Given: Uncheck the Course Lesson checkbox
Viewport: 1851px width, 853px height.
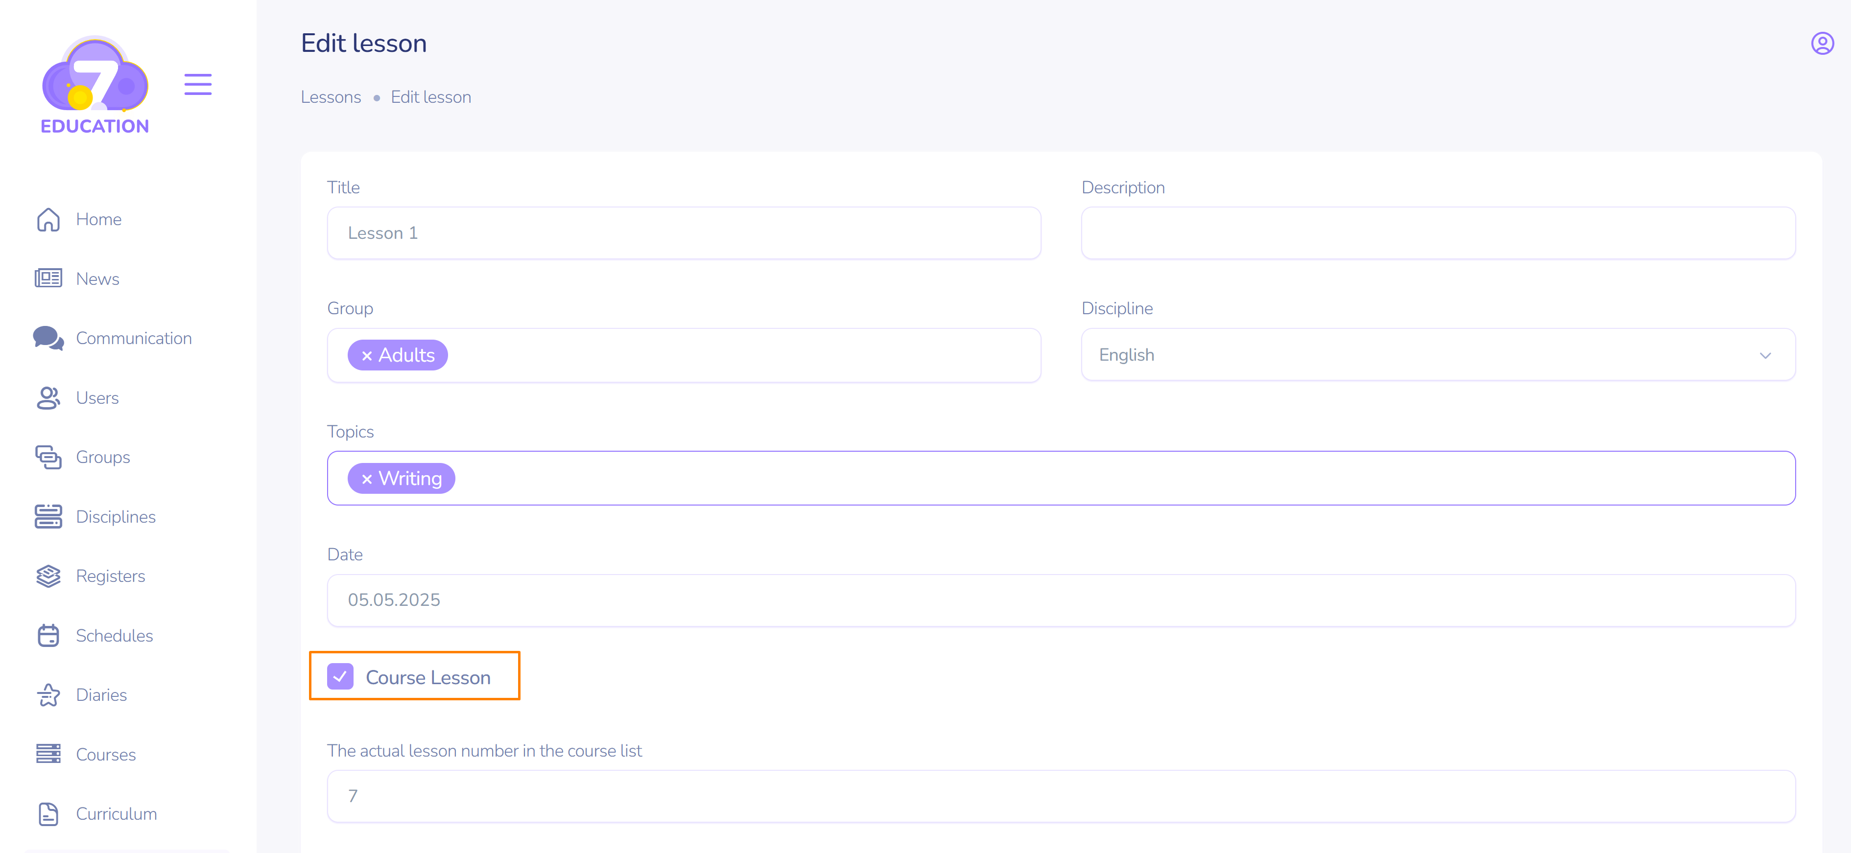Looking at the screenshot, I should [340, 676].
